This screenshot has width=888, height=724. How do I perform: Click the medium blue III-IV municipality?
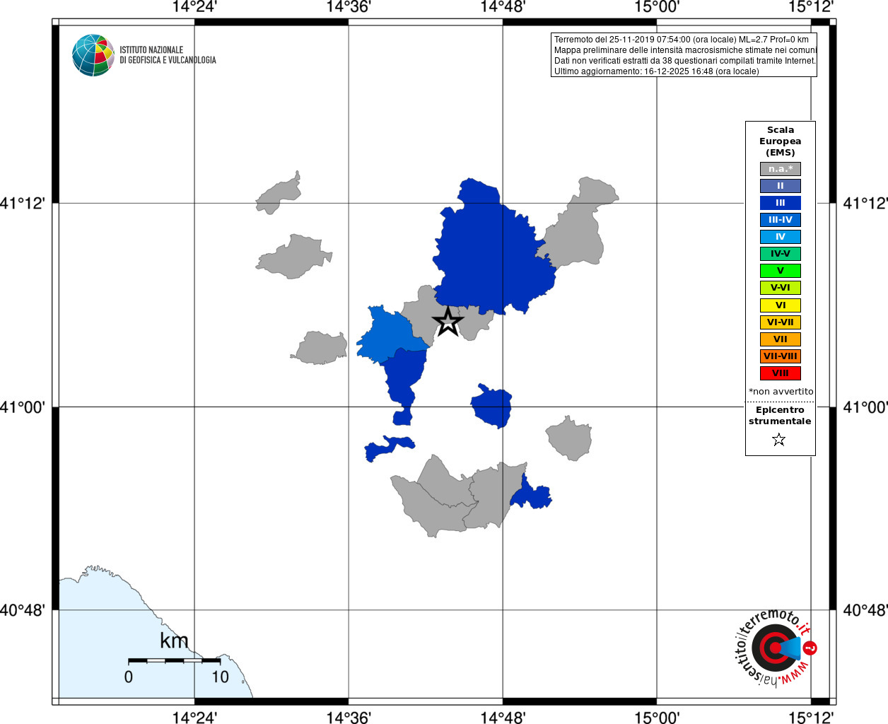[x=391, y=336]
